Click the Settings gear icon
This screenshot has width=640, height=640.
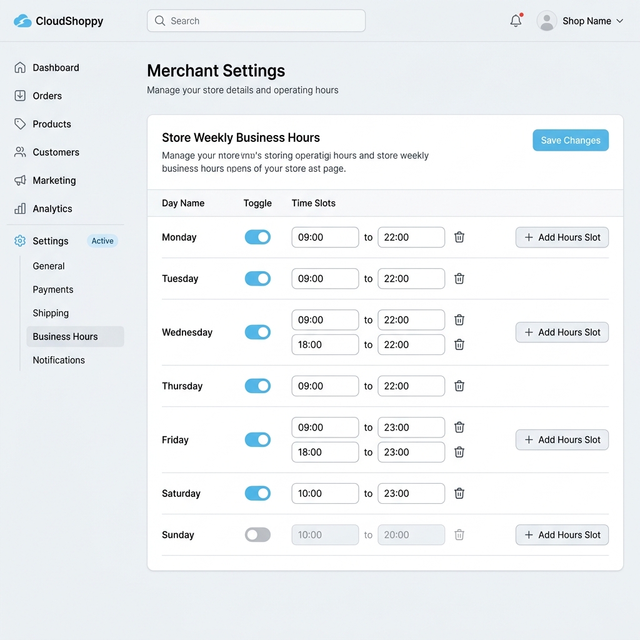point(20,241)
